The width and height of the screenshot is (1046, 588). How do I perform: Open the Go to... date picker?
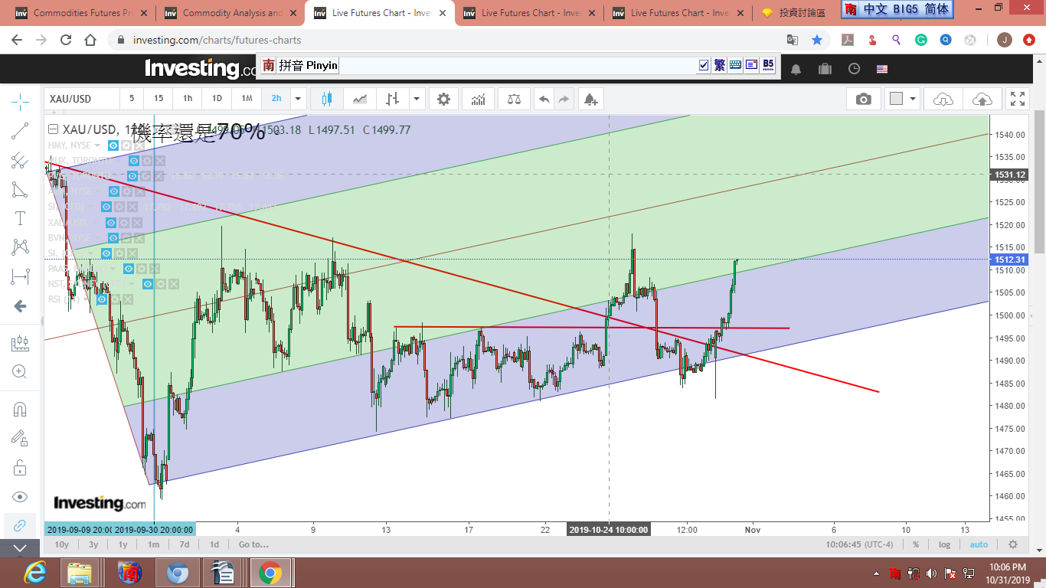[x=253, y=544]
